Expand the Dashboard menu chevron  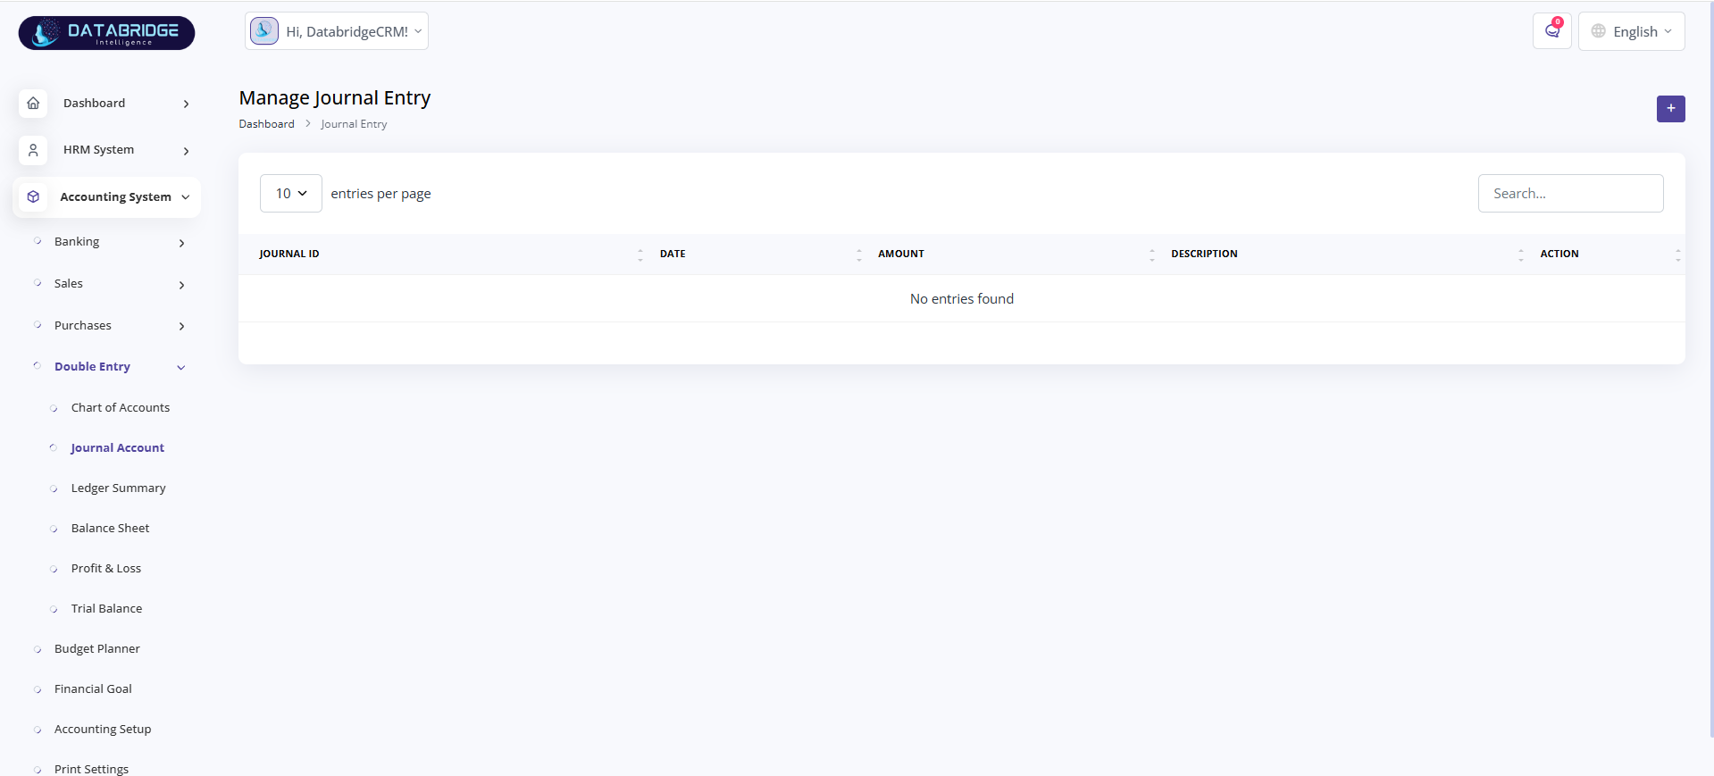(x=186, y=104)
